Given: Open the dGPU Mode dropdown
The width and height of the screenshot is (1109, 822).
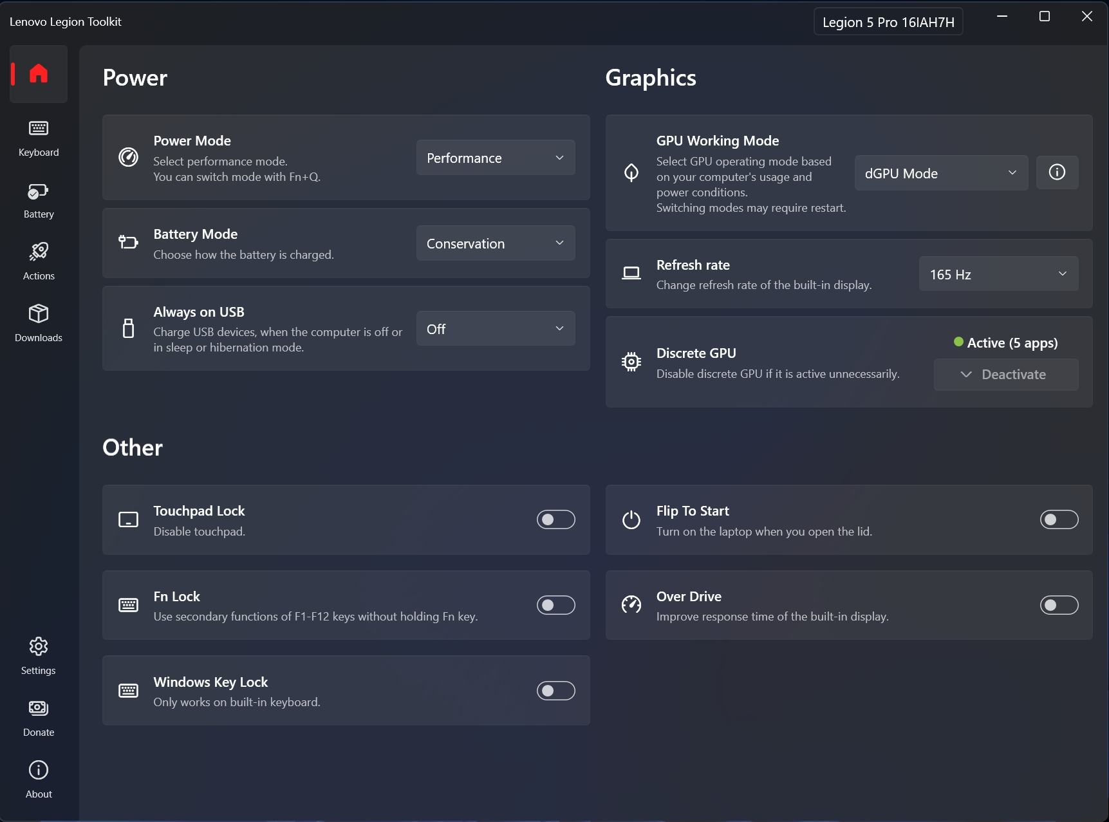Looking at the screenshot, I should [x=941, y=173].
